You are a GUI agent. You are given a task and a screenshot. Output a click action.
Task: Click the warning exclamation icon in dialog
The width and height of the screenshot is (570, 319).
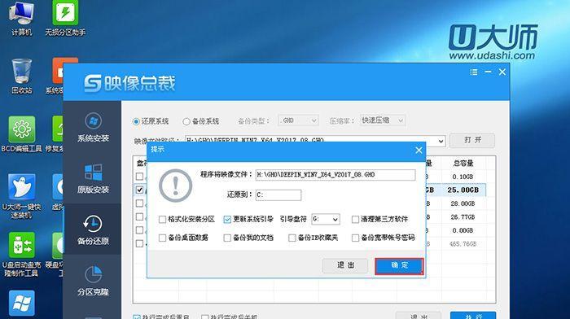(175, 186)
